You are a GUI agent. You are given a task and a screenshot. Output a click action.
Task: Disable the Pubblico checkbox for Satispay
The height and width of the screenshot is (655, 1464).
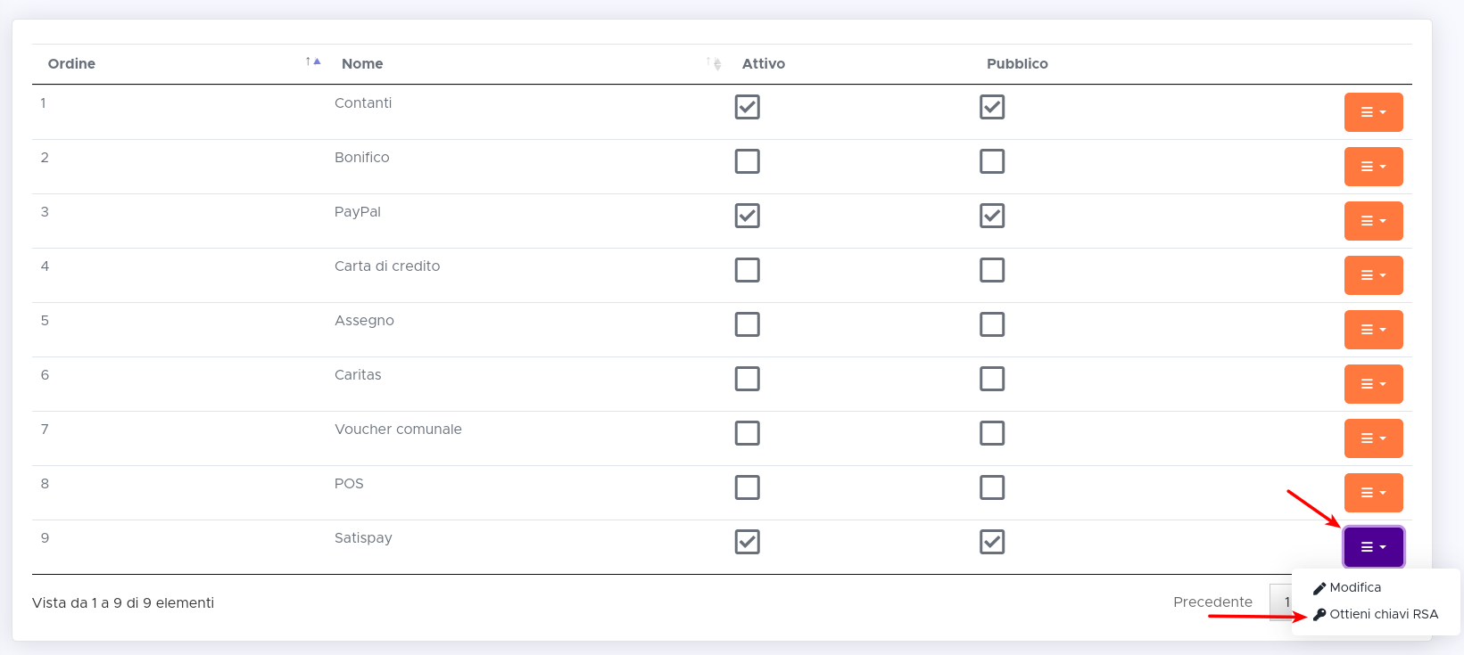click(991, 542)
